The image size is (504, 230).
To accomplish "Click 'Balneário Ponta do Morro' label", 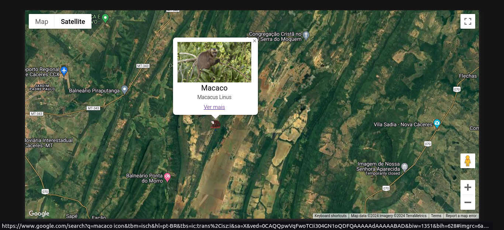I will [144, 178].
